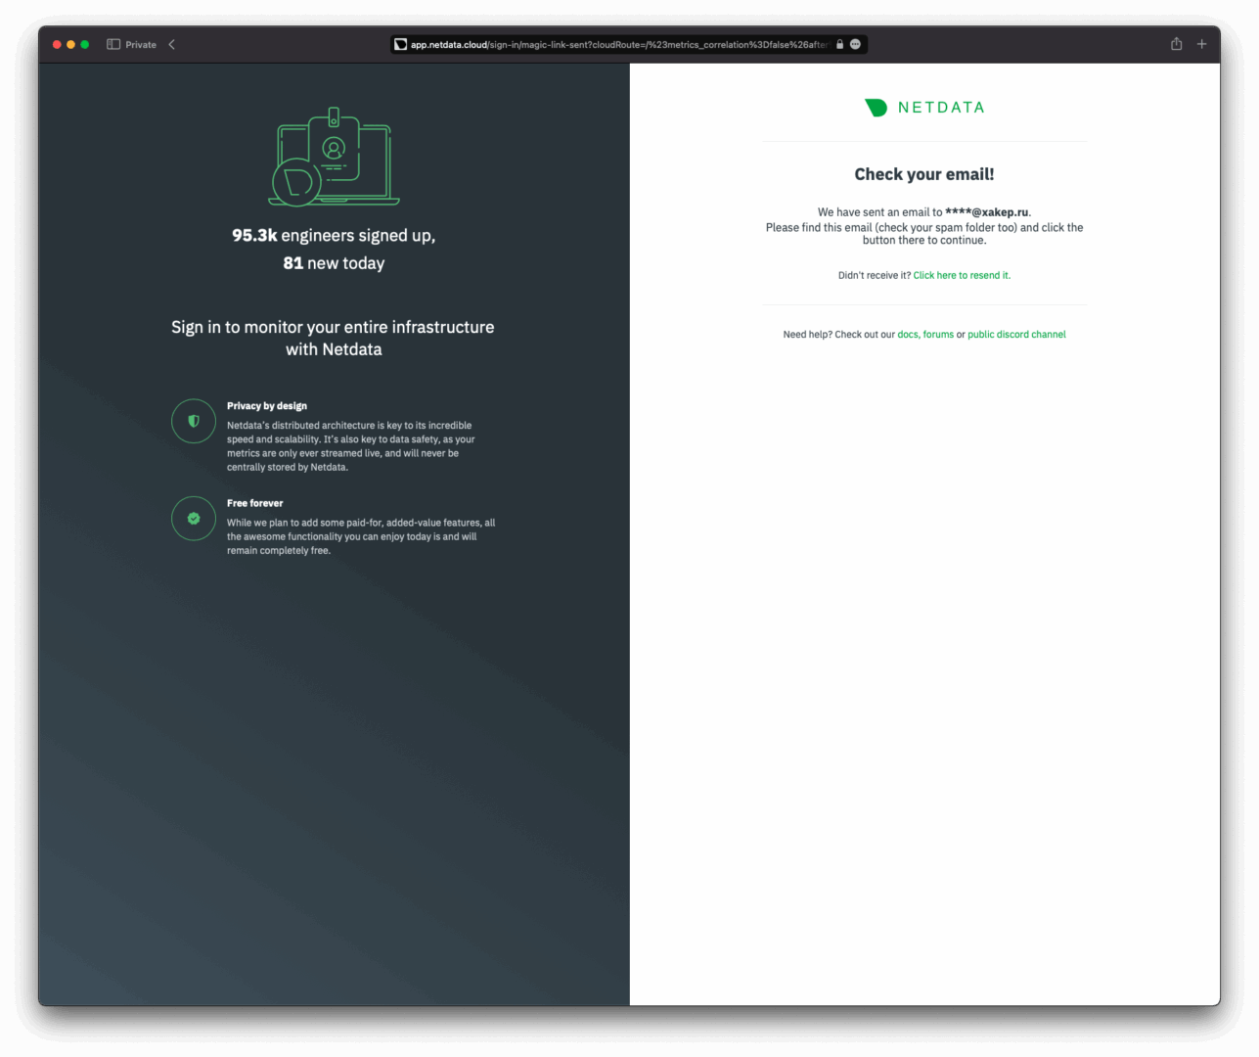Screen dimensions: 1259x1057
Task: Click here to resend the email link
Action: coord(962,276)
